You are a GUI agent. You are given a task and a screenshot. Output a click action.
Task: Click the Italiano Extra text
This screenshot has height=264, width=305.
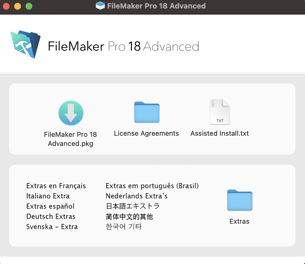coord(48,196)
